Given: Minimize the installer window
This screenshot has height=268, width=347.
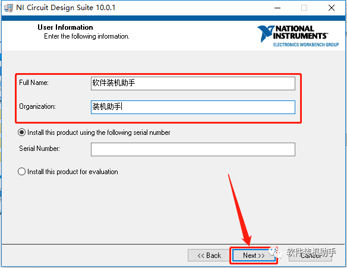Looking at the screenshot, I should click(x=277, y=8).
